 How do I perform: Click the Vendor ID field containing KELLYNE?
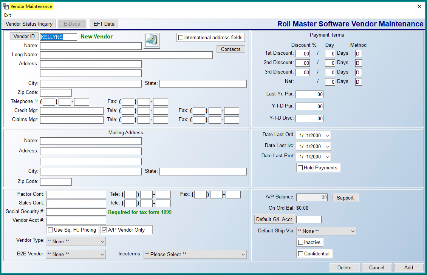[59, 37]
